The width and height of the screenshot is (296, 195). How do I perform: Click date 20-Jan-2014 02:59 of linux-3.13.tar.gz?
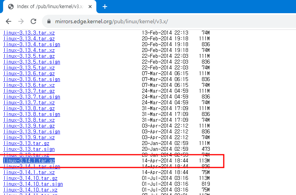[165, 143]
